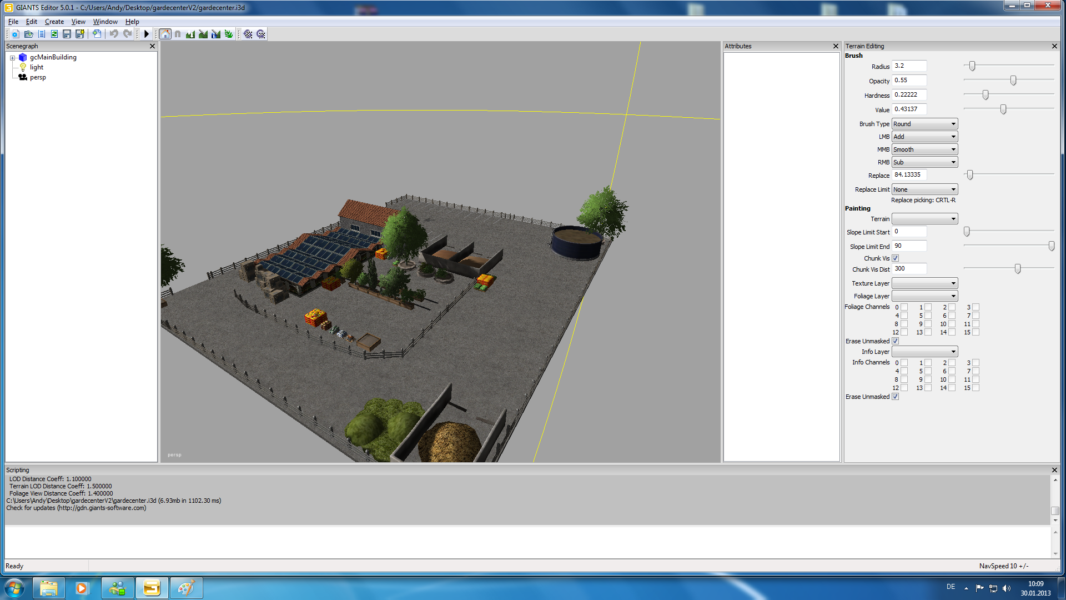Click the Hardness slider handle
The image size is (1066, 600).
pyautogui.click(x=985, y=95)
